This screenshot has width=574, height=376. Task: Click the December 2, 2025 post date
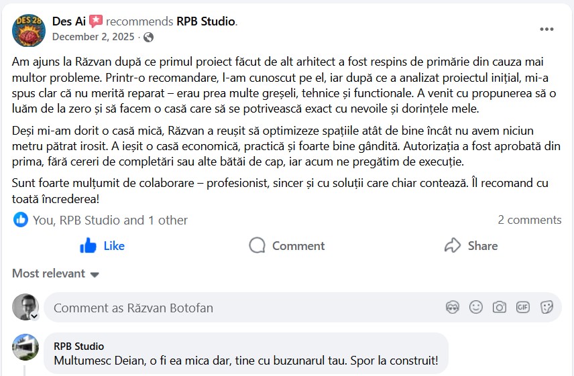point(93,37)
